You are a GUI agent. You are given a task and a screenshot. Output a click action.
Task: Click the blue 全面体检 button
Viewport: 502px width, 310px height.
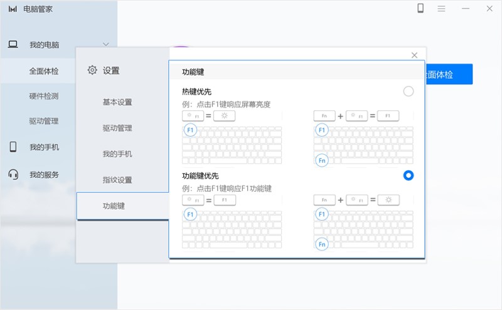tap(449, 74)
